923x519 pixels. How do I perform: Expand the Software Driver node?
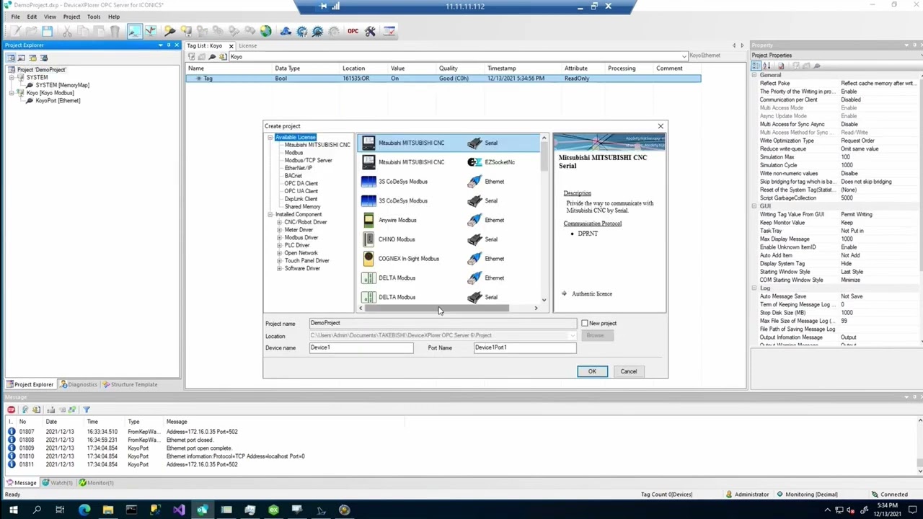tap(279, 269)
